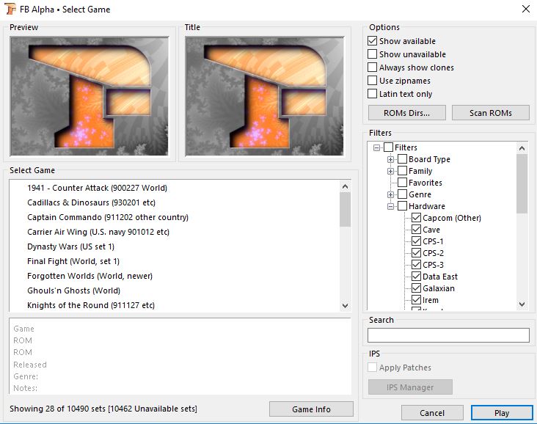Screen dimensions: 537x424
Task: Expand the Family filter node
Action: tap(390, 171)
